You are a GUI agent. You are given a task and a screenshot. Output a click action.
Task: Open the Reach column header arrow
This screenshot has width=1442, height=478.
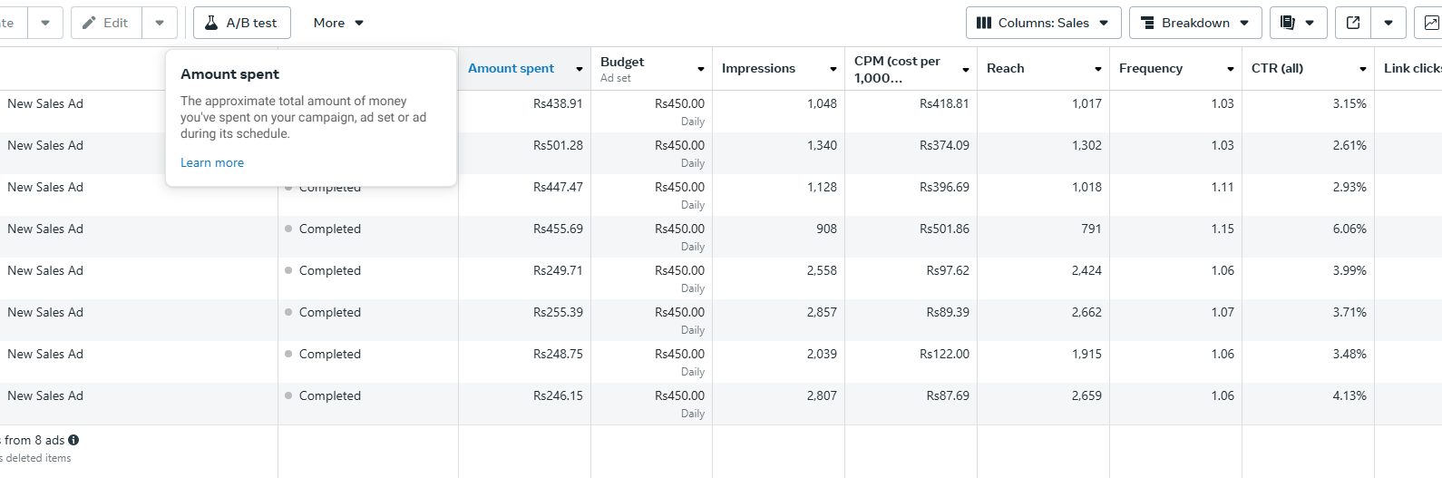[1097, 69]
